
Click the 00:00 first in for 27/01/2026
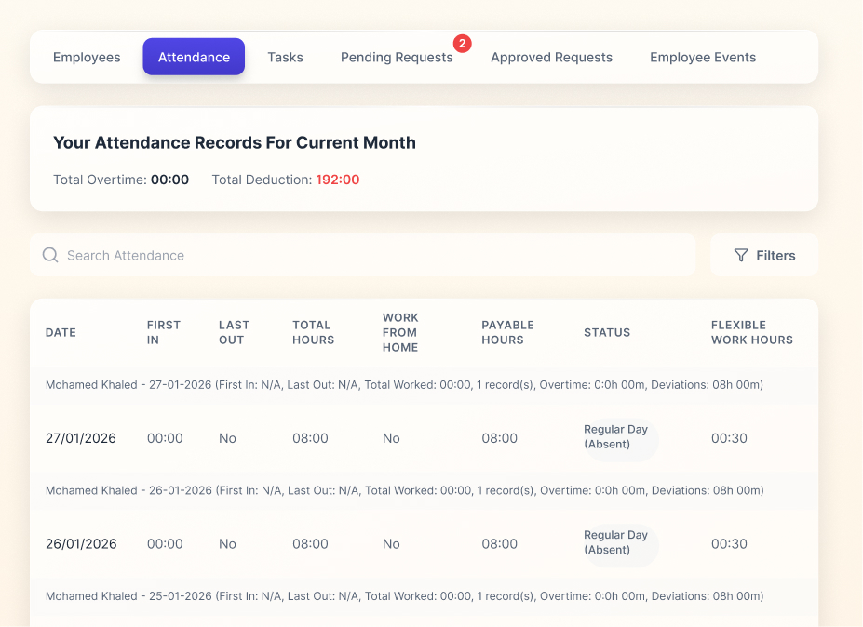pos(165,438)
